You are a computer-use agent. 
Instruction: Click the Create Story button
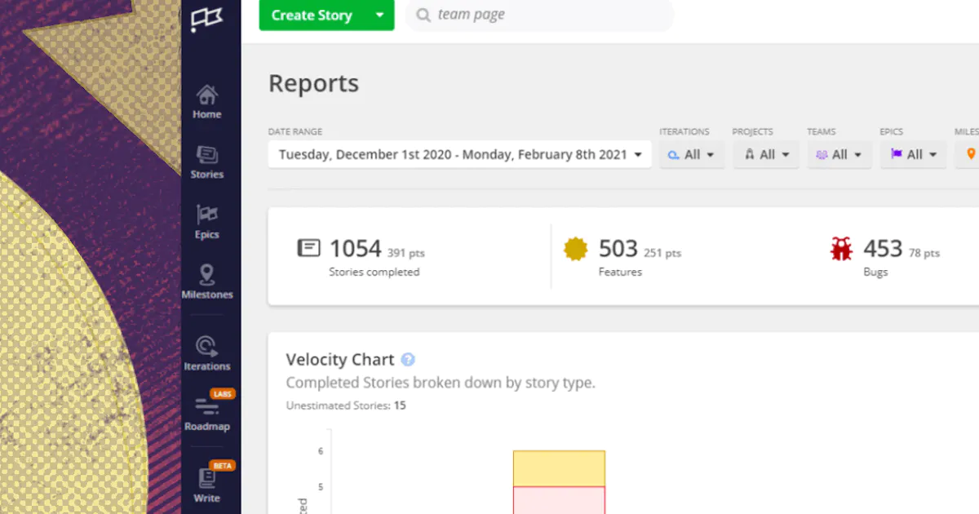(312, 15)
